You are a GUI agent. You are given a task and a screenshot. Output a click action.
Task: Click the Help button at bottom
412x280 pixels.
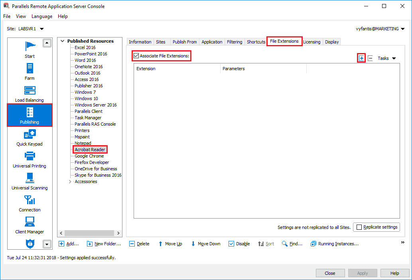(395, 273)
